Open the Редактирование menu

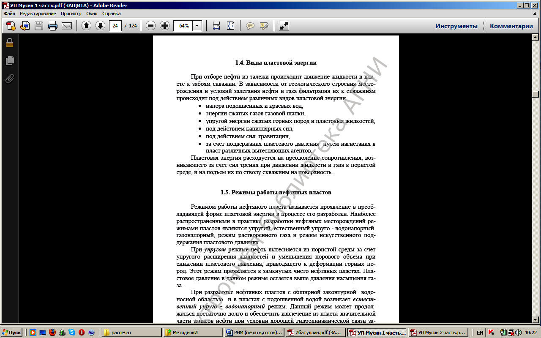[x=38, y=14]
